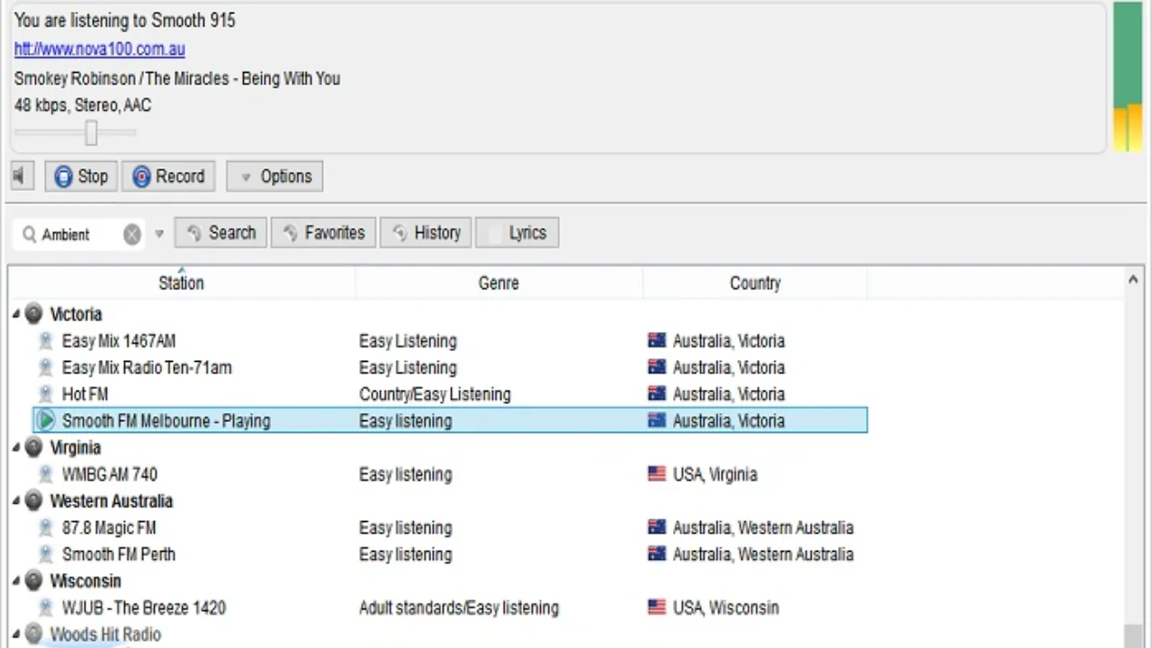Click the song title Smokey Robinson text
The image size is (1152, 648).
pos(177,78)
